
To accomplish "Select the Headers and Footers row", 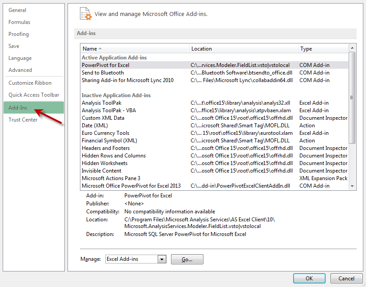I will click(215, 148).
